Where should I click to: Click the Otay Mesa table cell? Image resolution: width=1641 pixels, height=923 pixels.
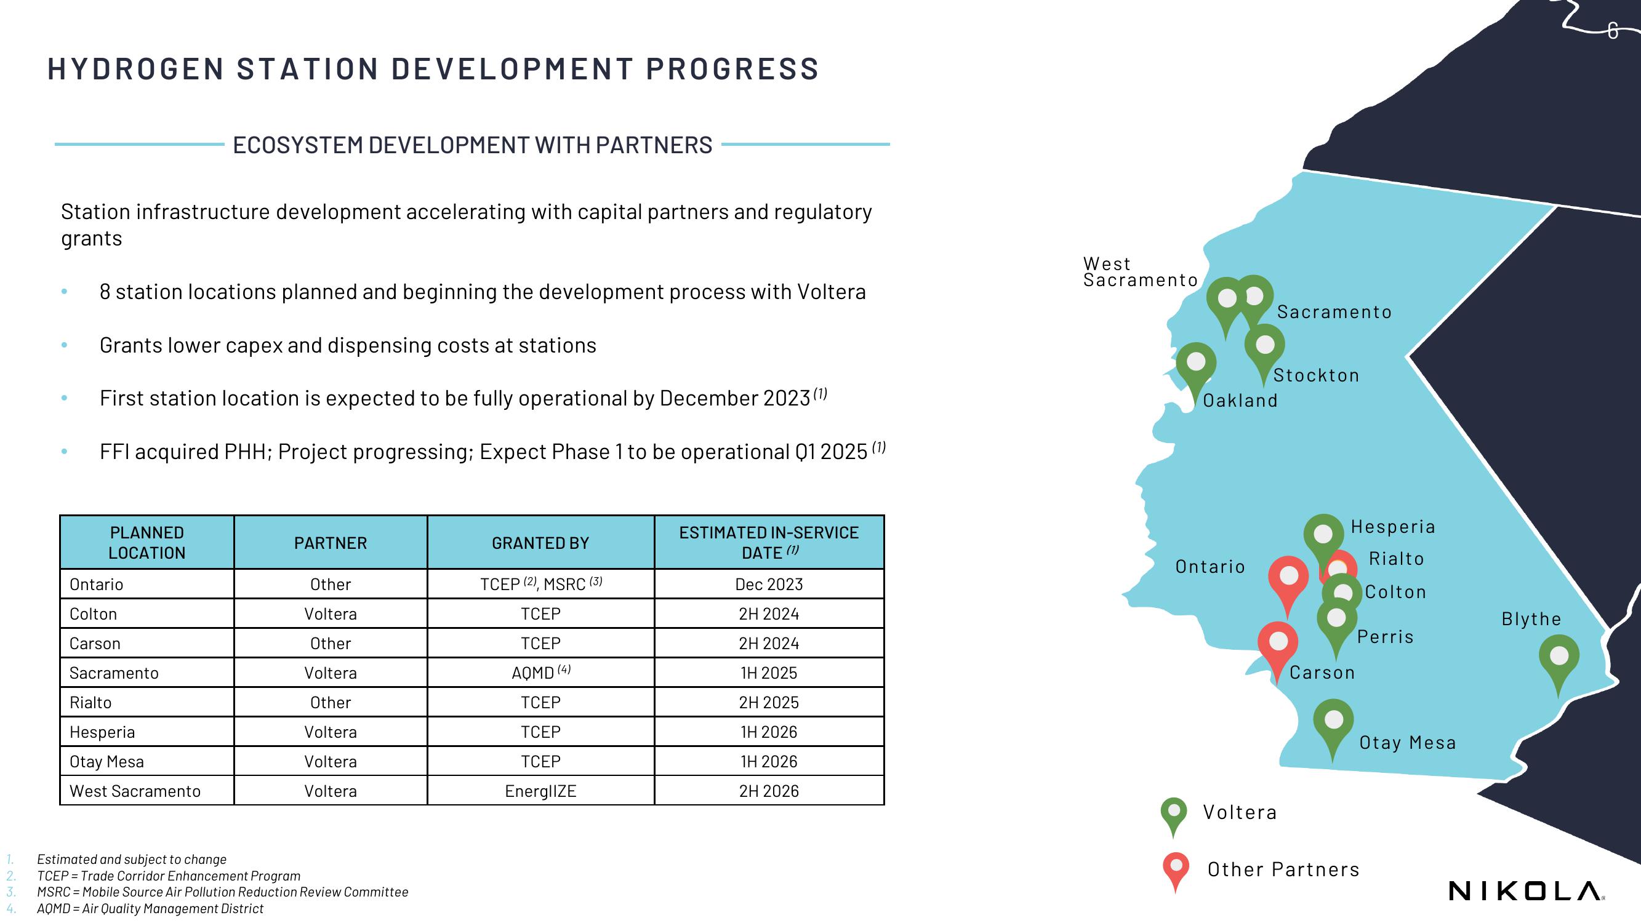147,761
